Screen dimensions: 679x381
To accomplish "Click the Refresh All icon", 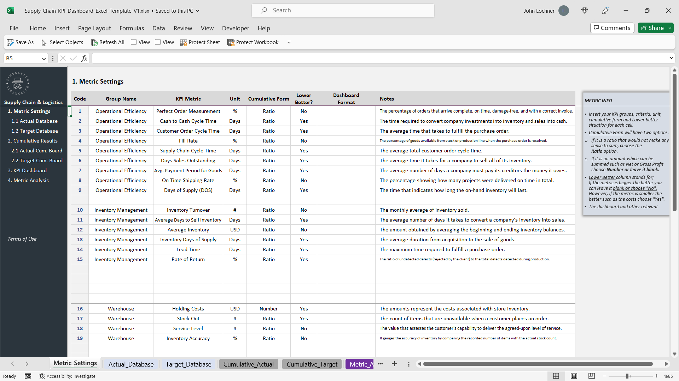I will point(94,43).
